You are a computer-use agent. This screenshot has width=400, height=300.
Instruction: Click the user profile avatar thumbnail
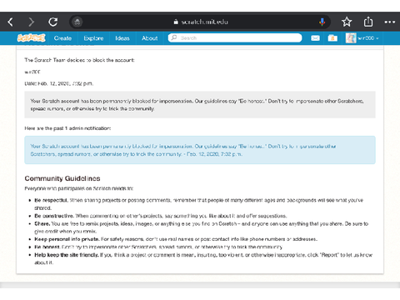click(351, 38)
